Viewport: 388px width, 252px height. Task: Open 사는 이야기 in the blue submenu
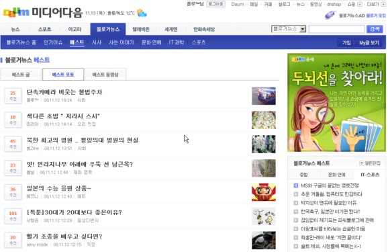(x=122, y=42)
